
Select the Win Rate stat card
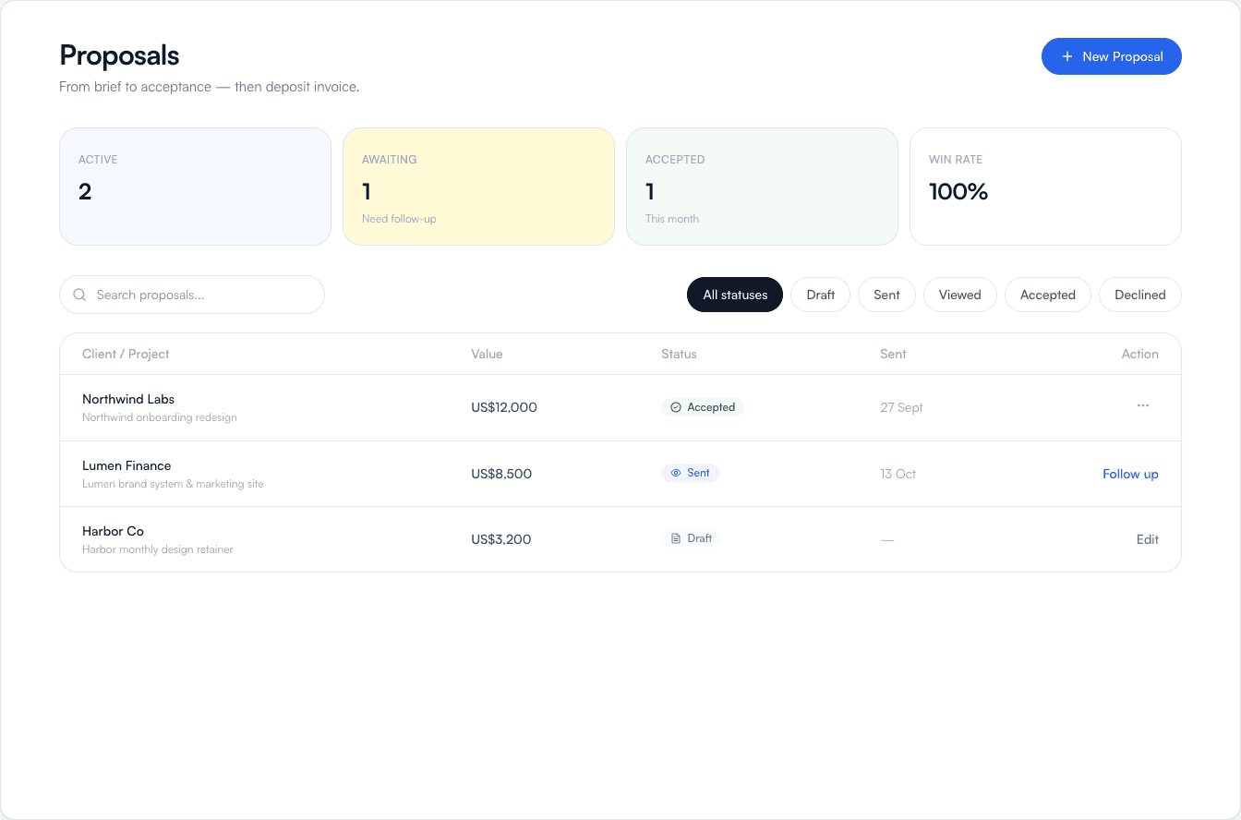pos(1045,187)
